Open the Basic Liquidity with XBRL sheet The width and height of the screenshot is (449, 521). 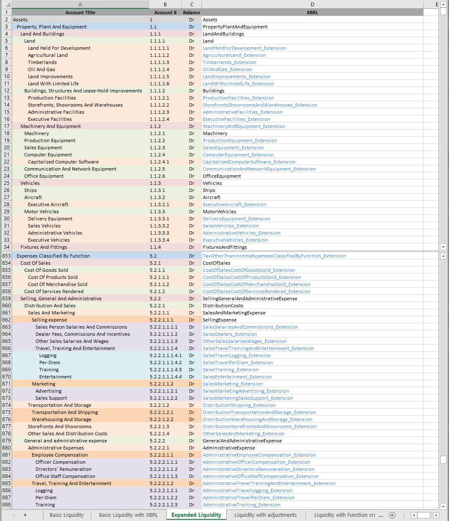tap(128, 515)
